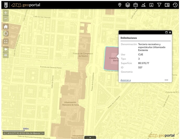Viewport: 180px width, 139px height.
Task: Click Urbanización Manzana de Azca label
Action: [x=70, y=104]
